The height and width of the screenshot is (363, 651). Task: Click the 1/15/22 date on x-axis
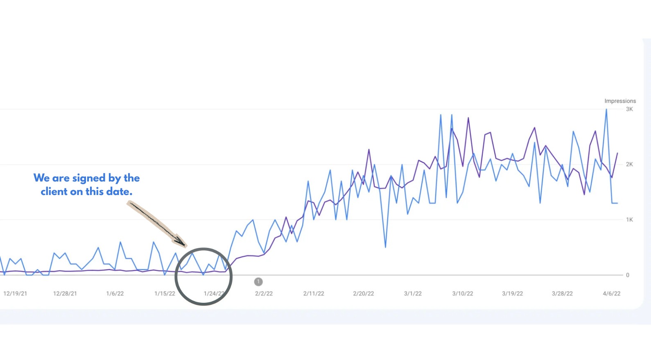click(x=165, y=294)
